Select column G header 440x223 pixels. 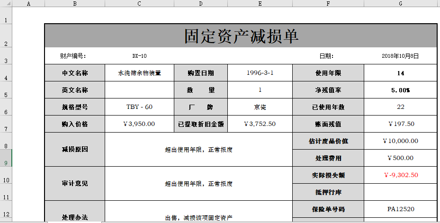[400, 4]
